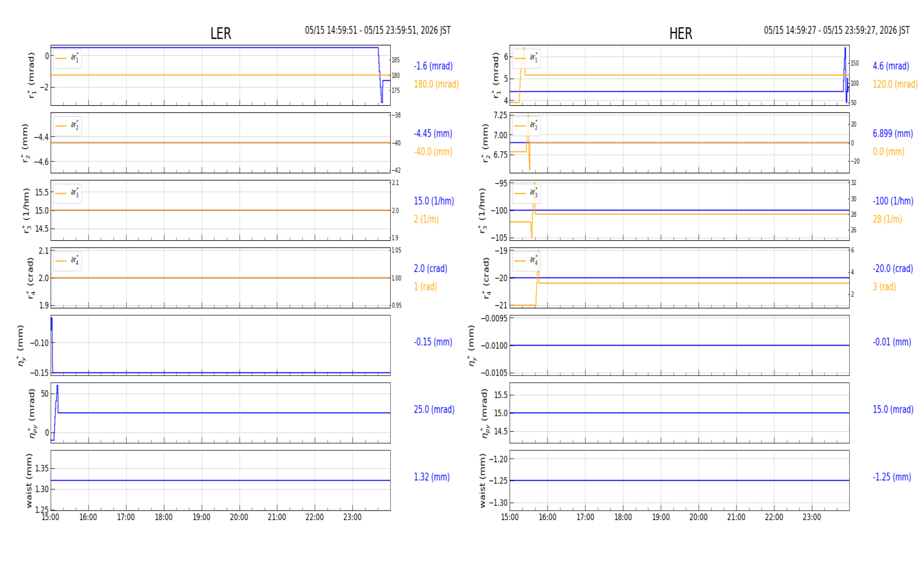Viewport: 918px width, 561px height.
Task: Click the 16:00 tick label under LER plots
Action: (88, 517)
